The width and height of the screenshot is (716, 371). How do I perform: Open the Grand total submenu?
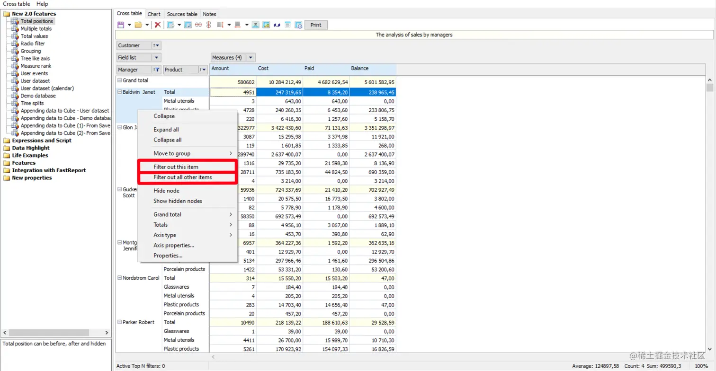click(188, 214)
